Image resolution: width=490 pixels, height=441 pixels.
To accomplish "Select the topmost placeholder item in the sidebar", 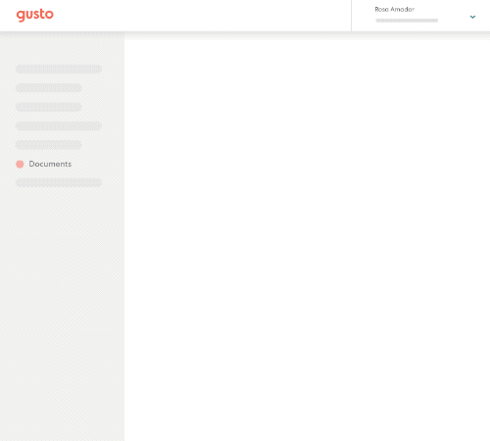I will pyautogui.click(x=59, y=69).
